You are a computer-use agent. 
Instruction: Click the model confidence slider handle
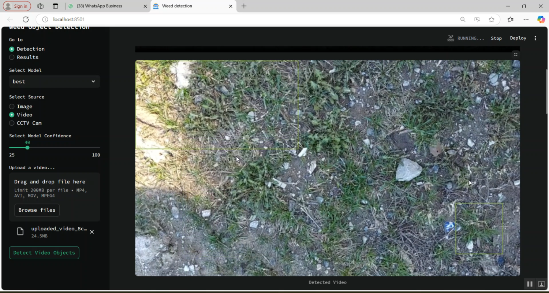pyautogui.click(x=27, y=148)
